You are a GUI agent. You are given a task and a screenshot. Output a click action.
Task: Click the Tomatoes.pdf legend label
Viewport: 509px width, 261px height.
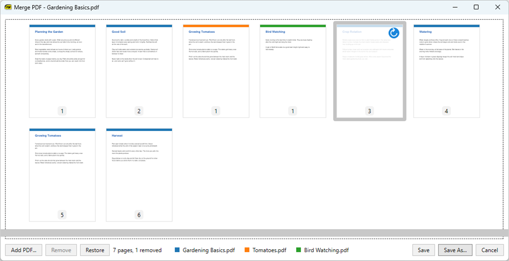(x=270, y=250)
